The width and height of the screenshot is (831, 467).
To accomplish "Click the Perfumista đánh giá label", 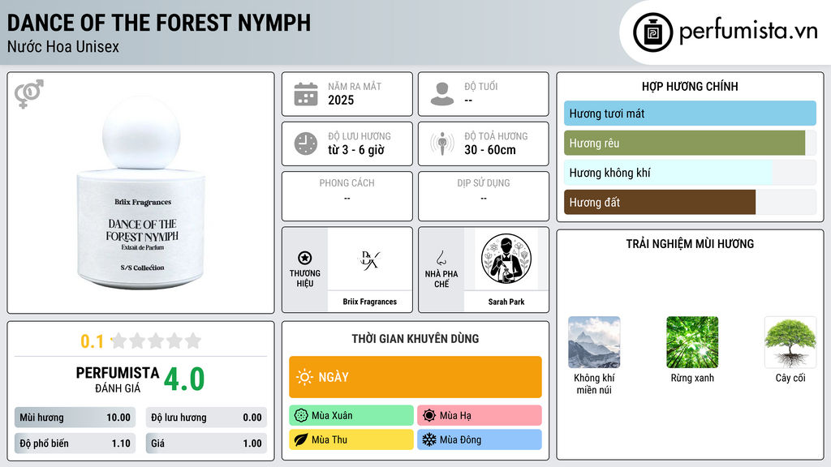I will (118, 380).
